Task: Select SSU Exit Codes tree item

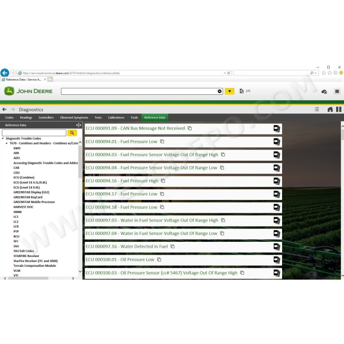Action: 24,251
